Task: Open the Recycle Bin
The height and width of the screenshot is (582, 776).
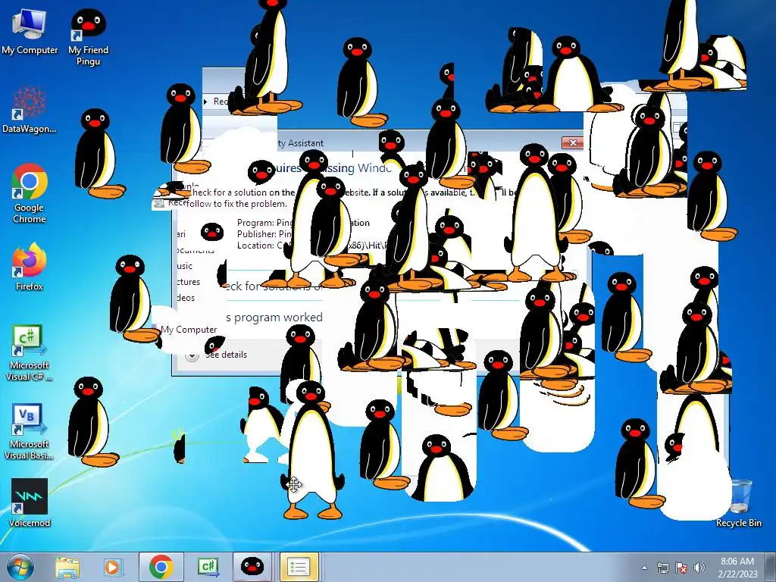Action: [738, 504]
